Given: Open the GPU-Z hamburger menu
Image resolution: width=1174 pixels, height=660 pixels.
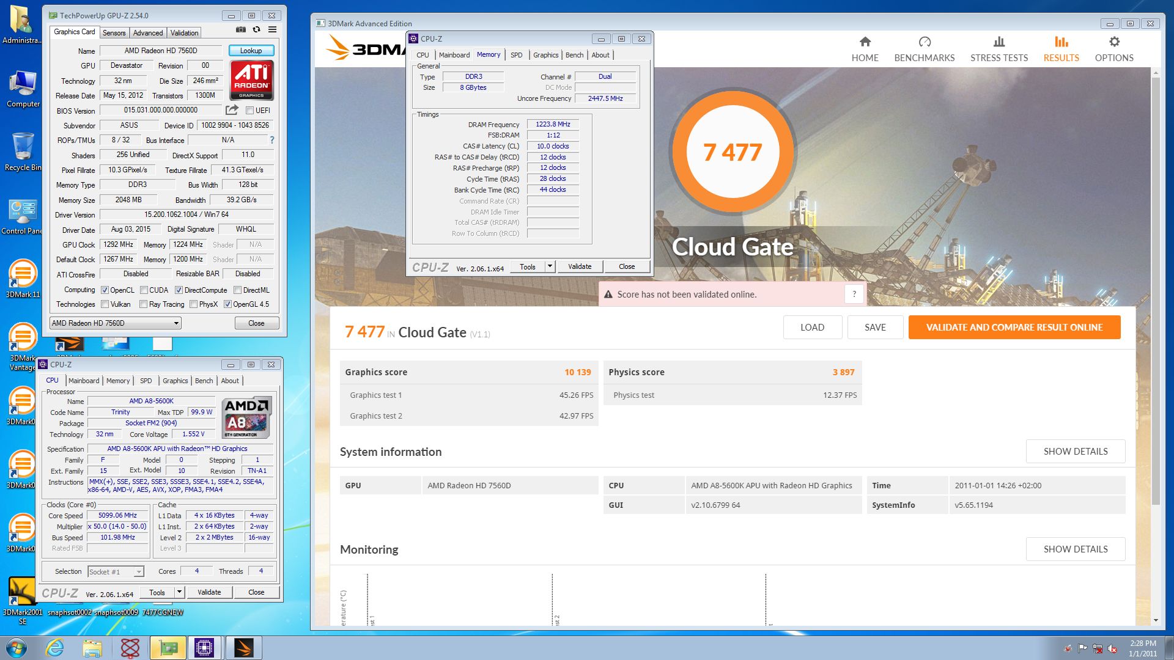Looking at the screenshot, I should point(273,30).
